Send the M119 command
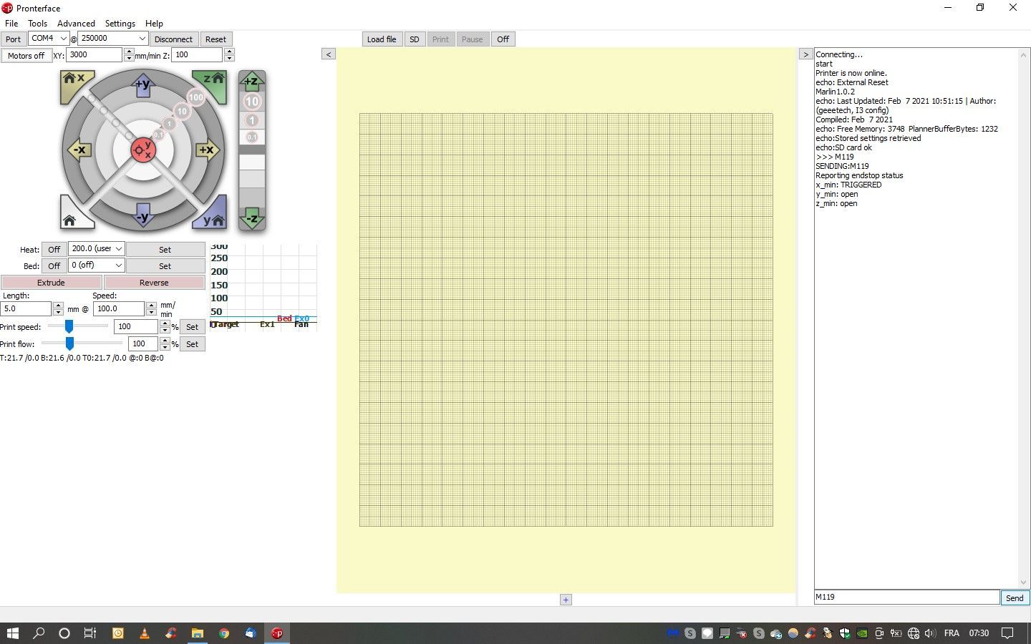This screenshot has height=644, width=1031. tap(1015, 598)
